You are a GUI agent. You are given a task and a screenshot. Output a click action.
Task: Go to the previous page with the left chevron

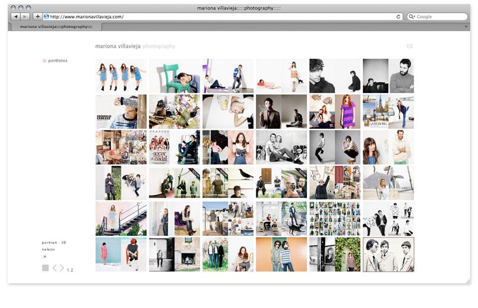coord(54,268)
